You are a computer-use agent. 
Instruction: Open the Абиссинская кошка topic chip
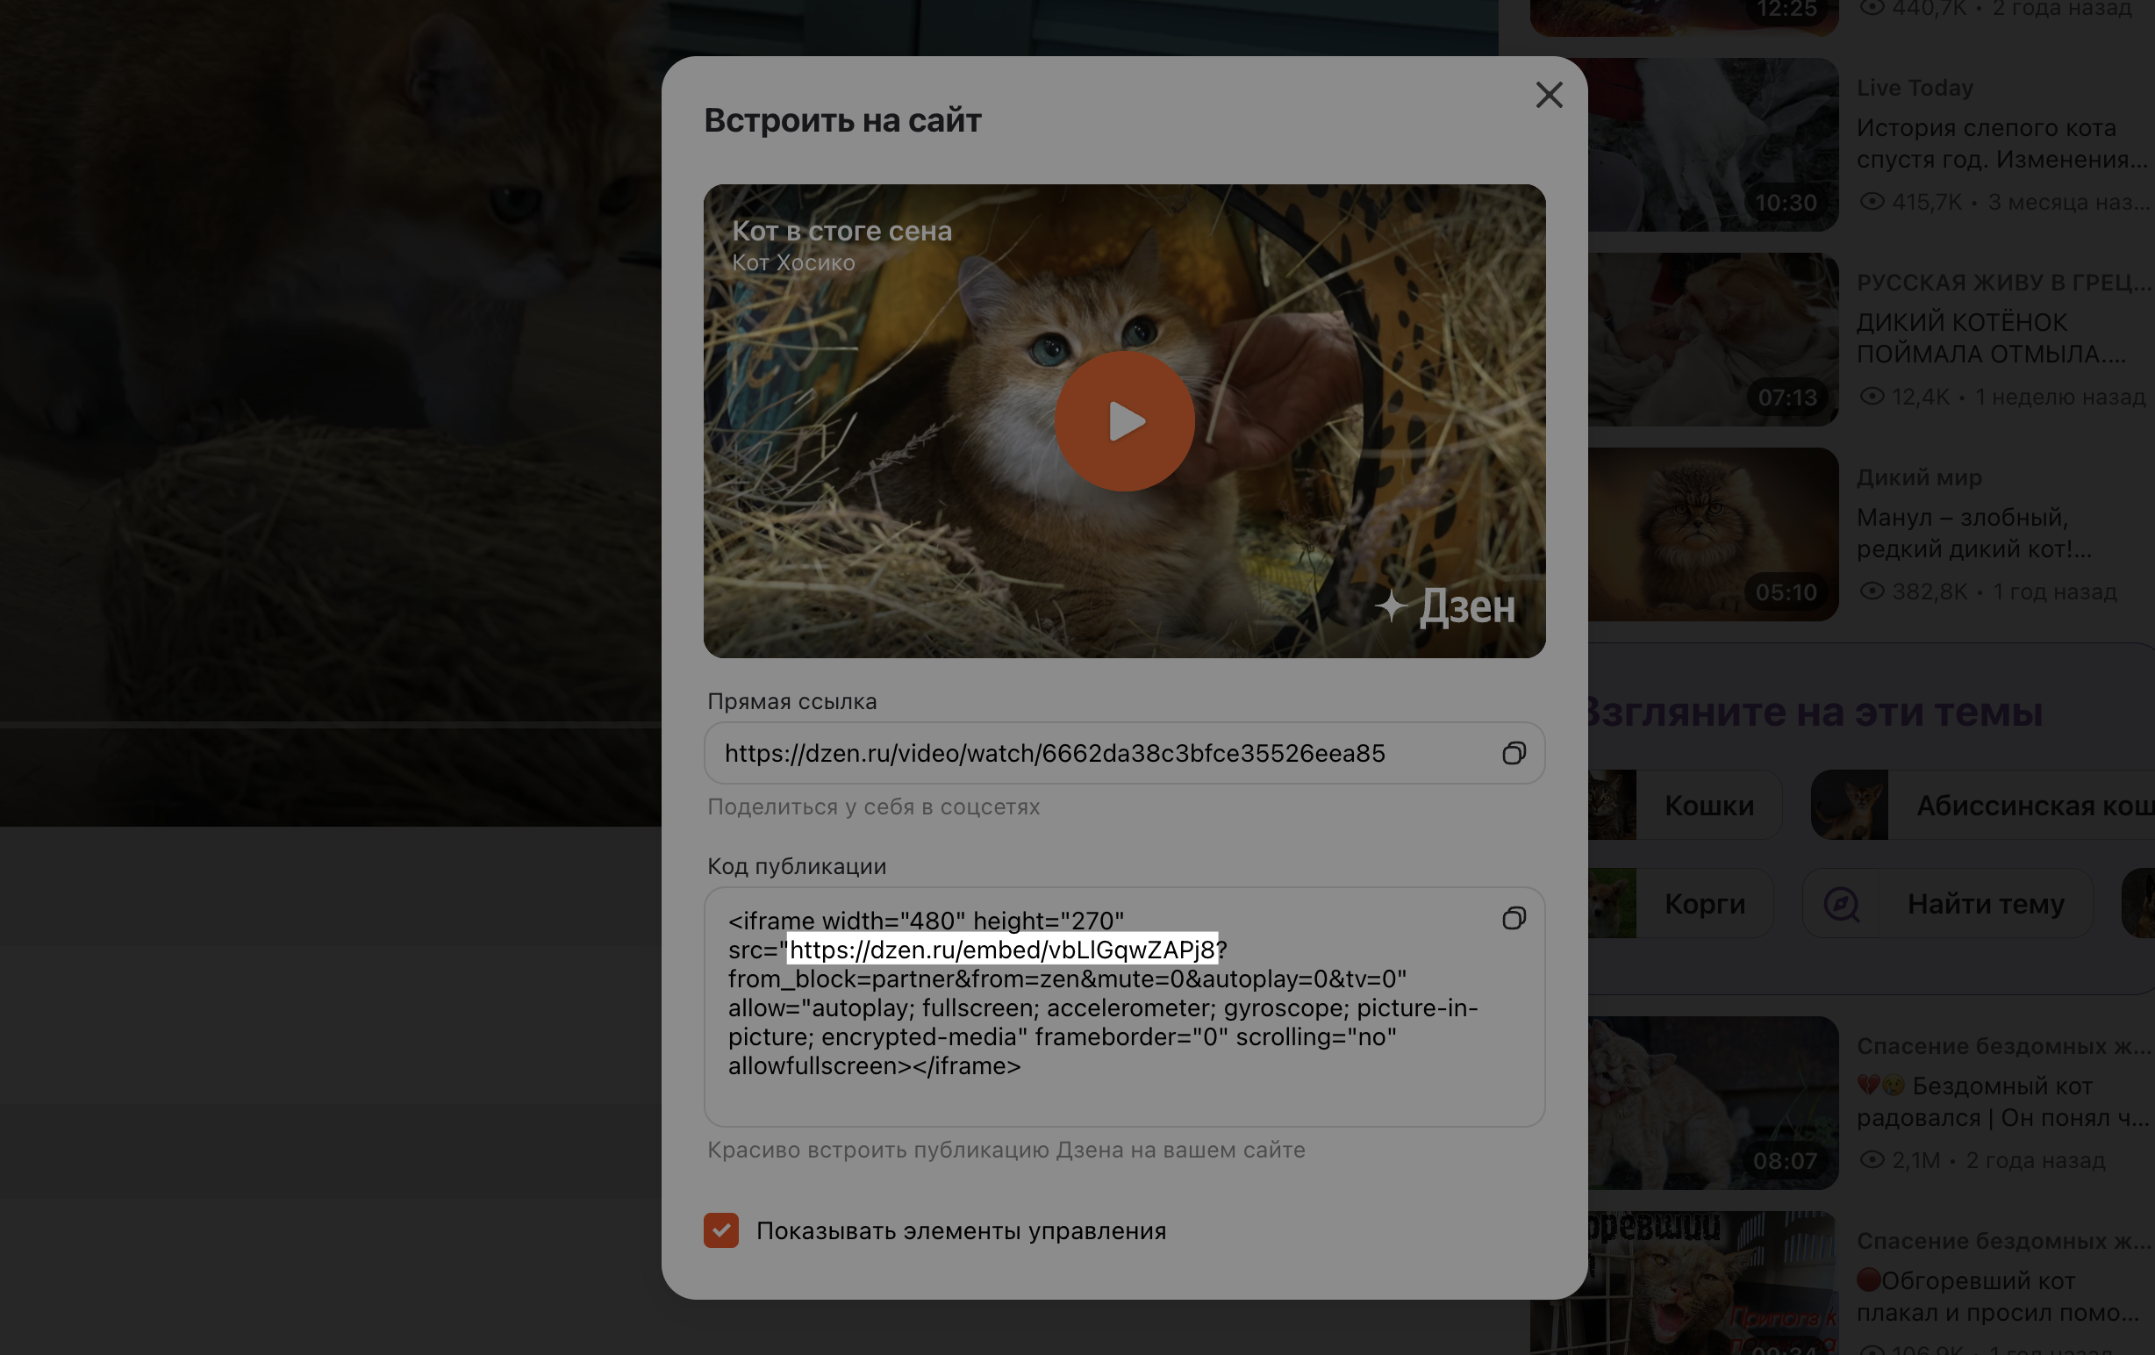1982,806
